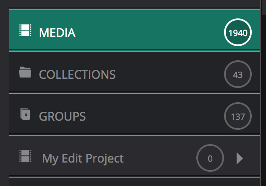Click the 0 count badge on My Edit Project
The height and width of the screenshot is (186, 266).
[x=210, y=158]
